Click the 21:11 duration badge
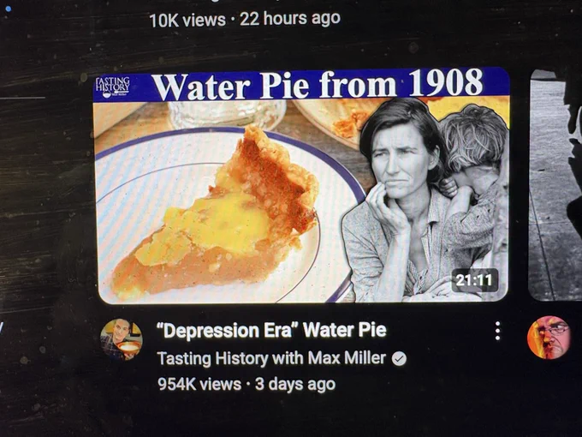 pyautogui.click(x=474, y=280)
